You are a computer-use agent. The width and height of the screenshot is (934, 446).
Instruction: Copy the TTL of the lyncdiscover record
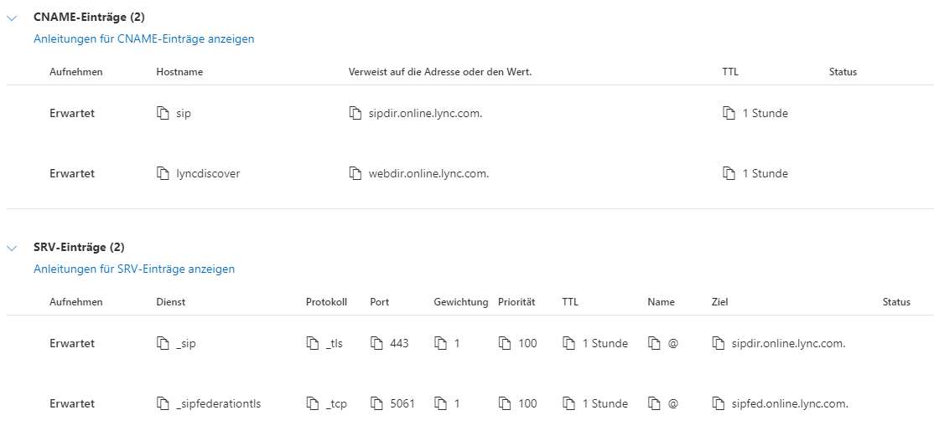(729, 174)
